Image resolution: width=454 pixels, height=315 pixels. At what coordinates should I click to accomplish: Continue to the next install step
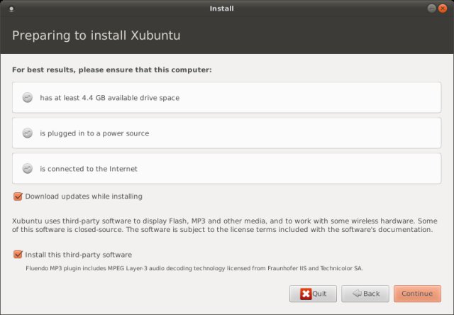pos(417,294)
